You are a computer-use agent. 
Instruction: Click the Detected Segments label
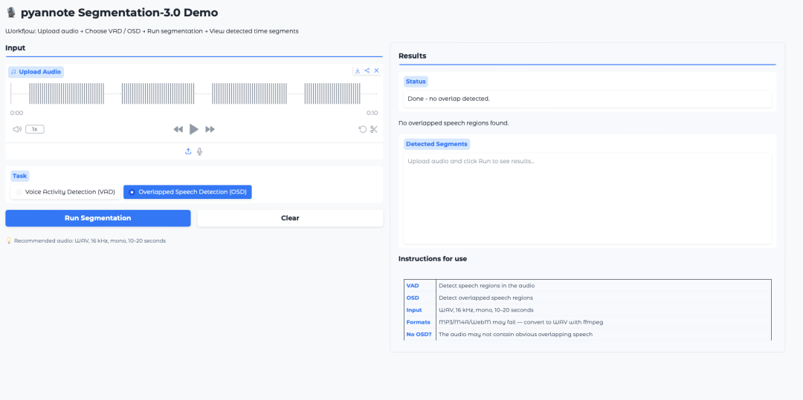click(436, 144)
